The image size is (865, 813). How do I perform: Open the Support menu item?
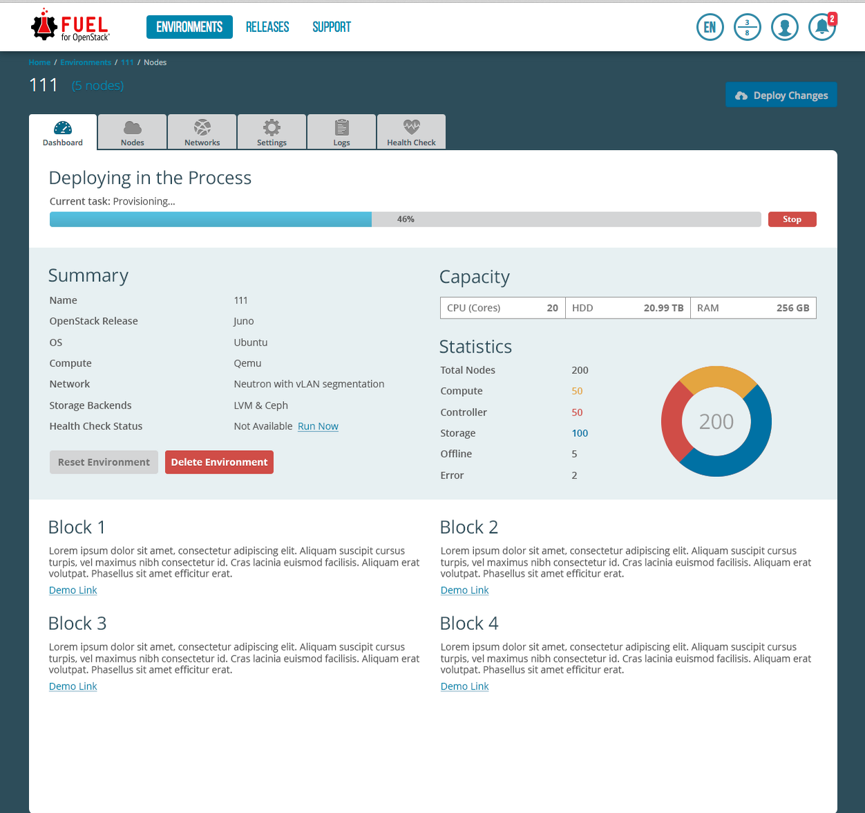tap(332, 27)
